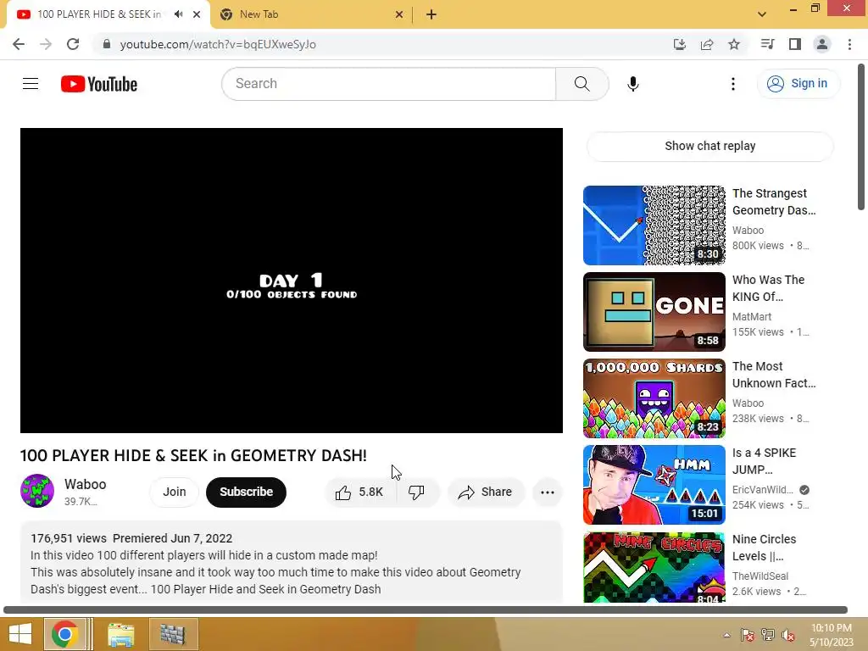The image size is (868, 651).
Task: Open Nine Circles Levels video thumbnail
Action: coord(654,567)
